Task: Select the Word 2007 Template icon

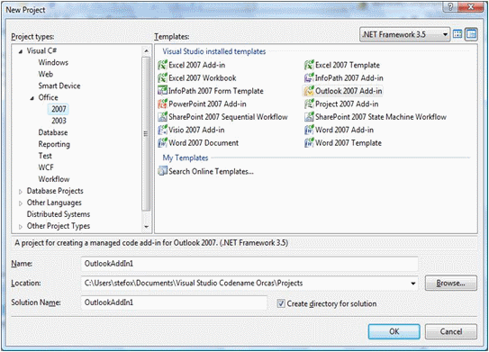Action: tap(309, 143)
